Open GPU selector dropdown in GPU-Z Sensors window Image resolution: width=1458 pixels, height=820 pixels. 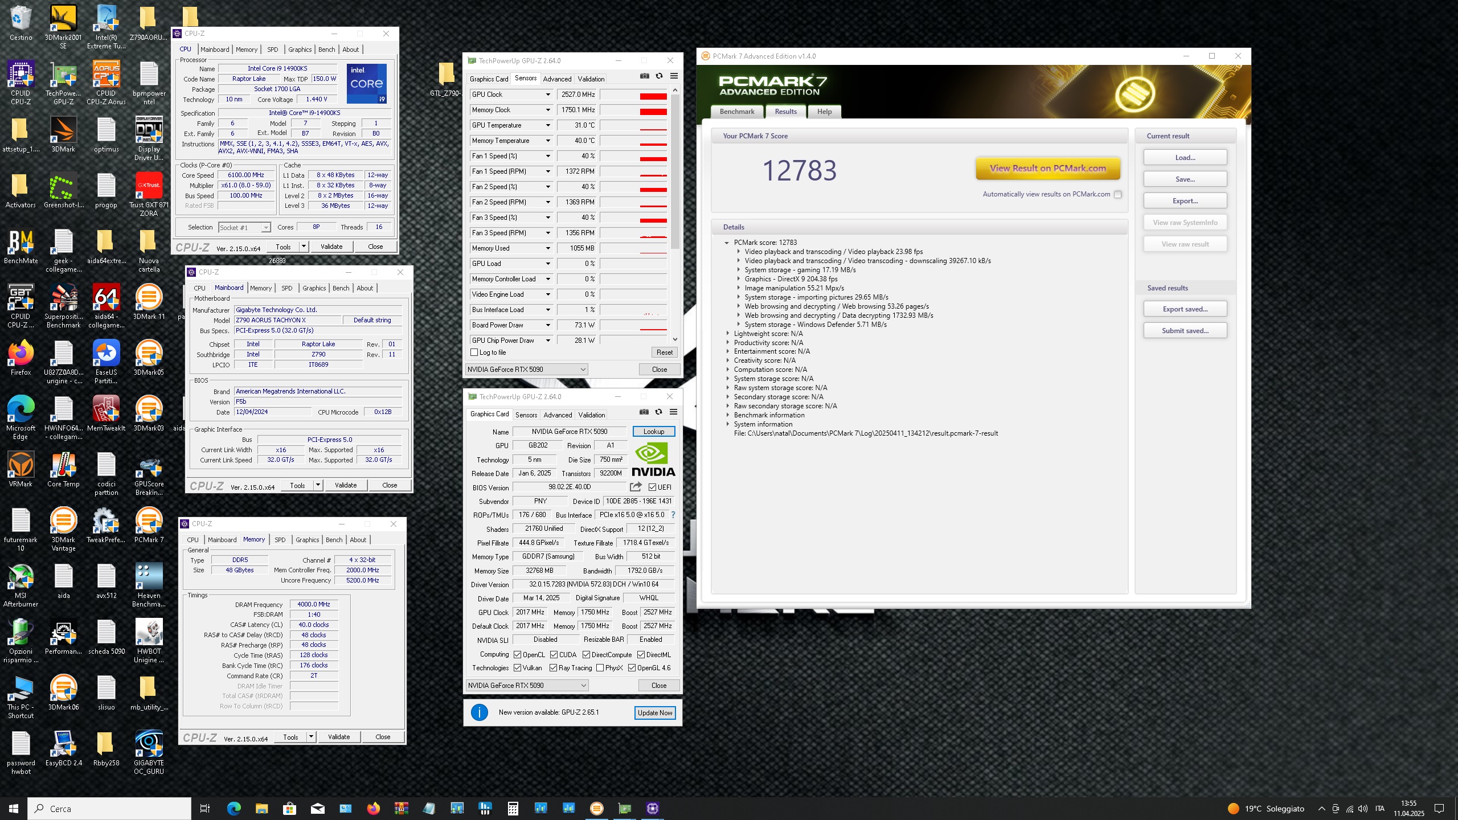pos(527,370)
